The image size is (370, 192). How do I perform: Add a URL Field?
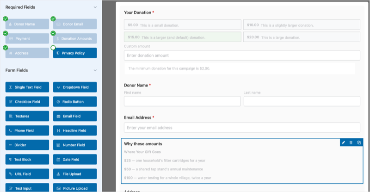(x=27, y=174)
